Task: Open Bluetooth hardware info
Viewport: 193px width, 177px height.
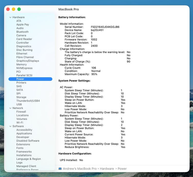Action: click(x=22, y=32)
